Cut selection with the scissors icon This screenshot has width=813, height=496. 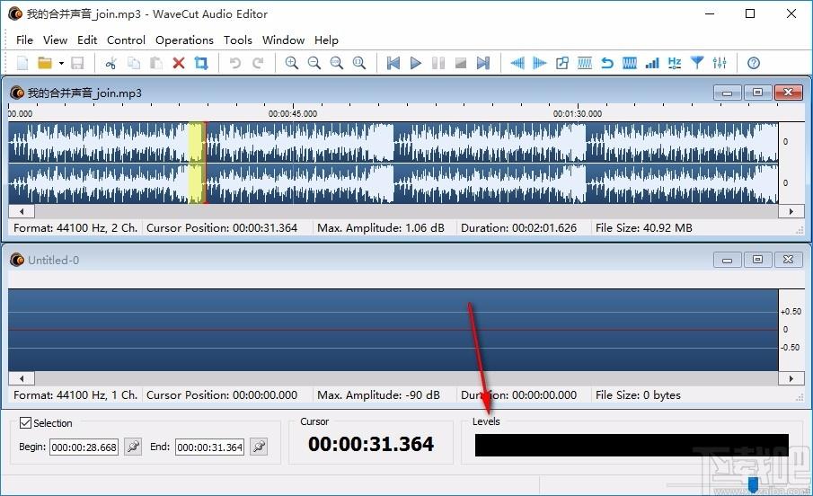point(111,63)
